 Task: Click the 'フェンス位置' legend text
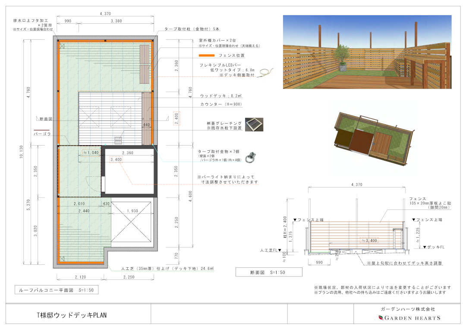(x=232, y=55)
